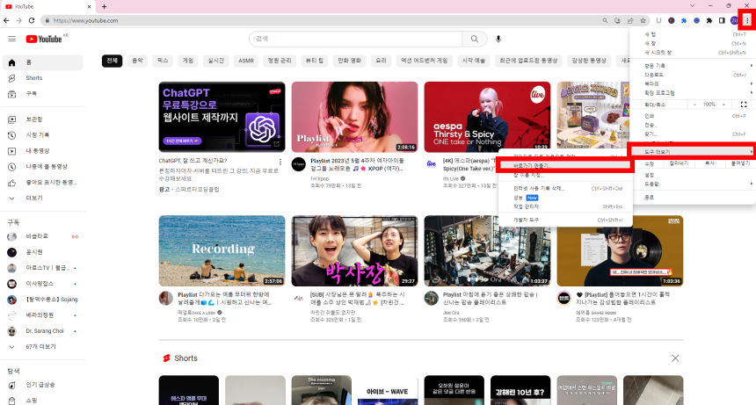The width and height of the screenshot is (756, 405).
Task: Select 인쇄 in Chrome menu
Action: (x=693, y=116)
